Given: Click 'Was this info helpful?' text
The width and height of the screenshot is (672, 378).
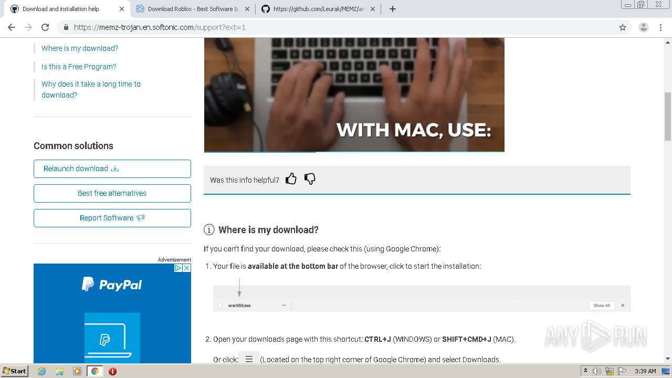Looking at the screenshot, I should [x=245, y=180].
